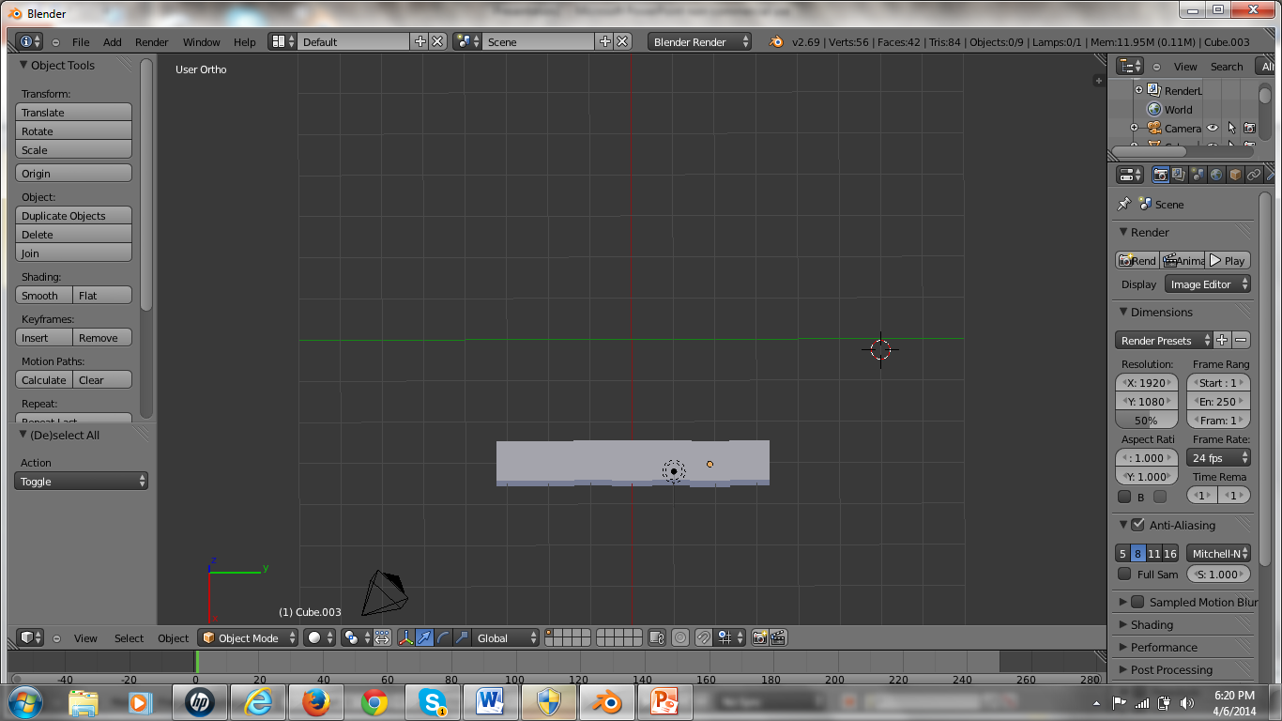
Task: Open the Render Presets dropdown
Action: 1163,340
